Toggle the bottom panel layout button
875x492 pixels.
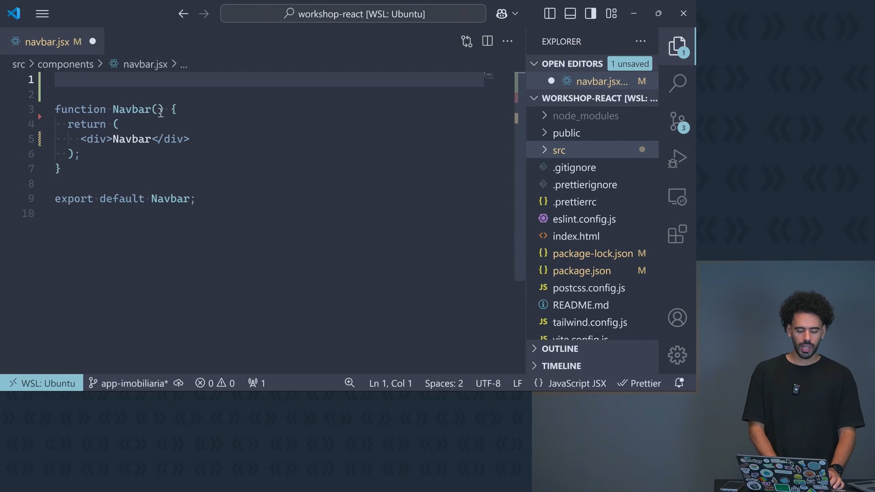coord(570,14)
